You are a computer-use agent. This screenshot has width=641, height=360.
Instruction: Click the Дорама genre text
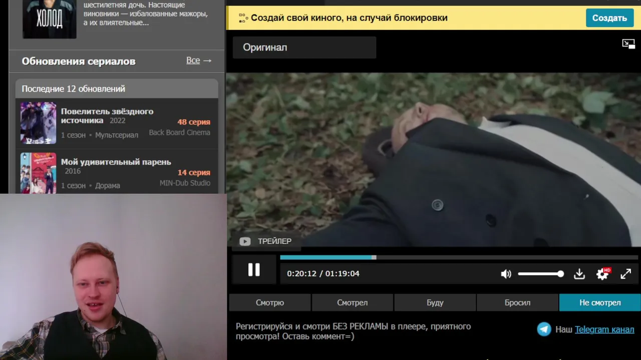[108, 185]
